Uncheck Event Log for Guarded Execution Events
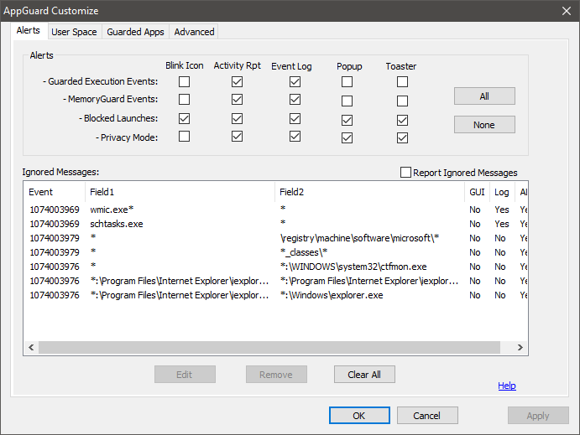Viewport: 580px width, 435px height. 295,81
